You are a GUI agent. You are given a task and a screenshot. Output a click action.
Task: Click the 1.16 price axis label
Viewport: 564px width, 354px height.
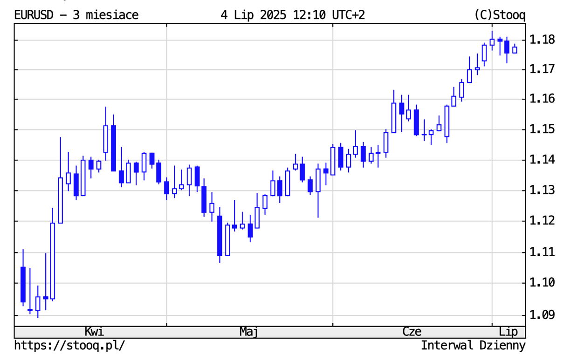pos(543,99)
